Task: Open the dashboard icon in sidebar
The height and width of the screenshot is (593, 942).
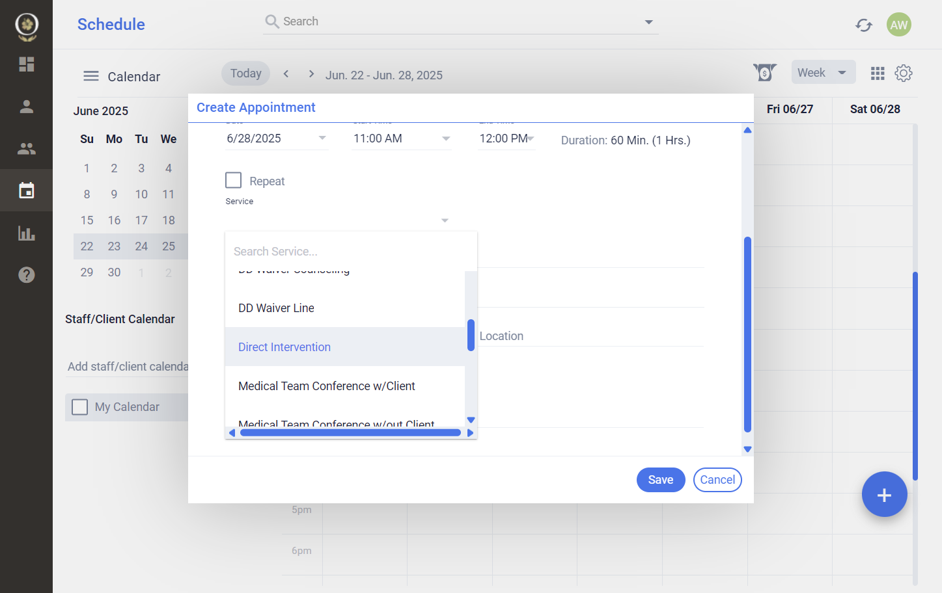Action: 26,64
